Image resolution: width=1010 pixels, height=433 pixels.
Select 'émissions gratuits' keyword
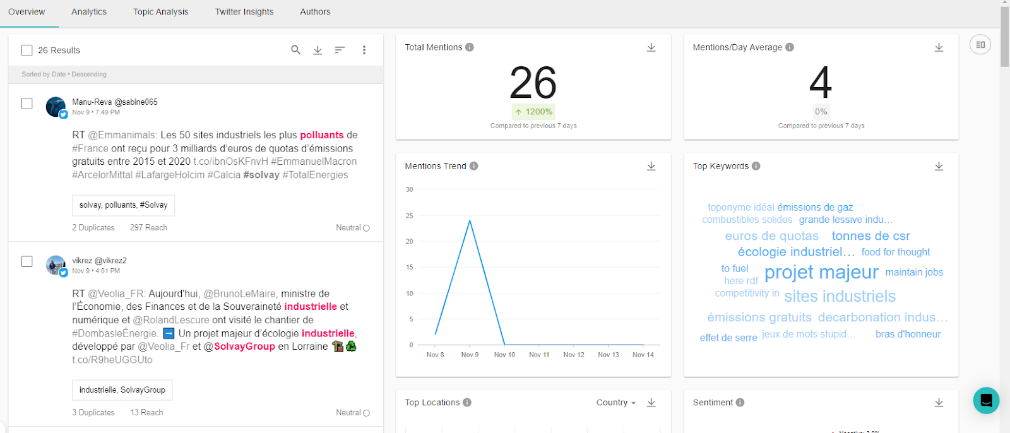[x=759, y=317]
